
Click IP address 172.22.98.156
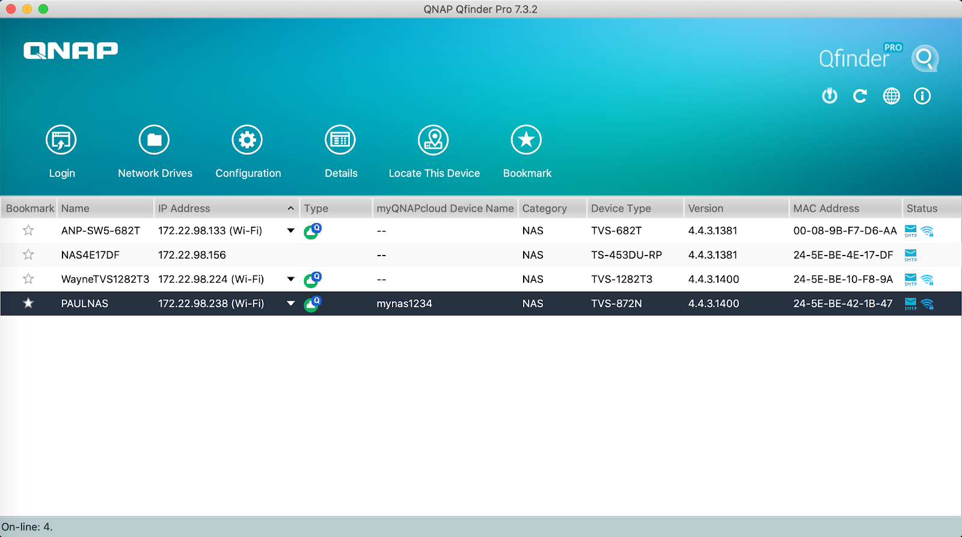click(x=192, y=255)
